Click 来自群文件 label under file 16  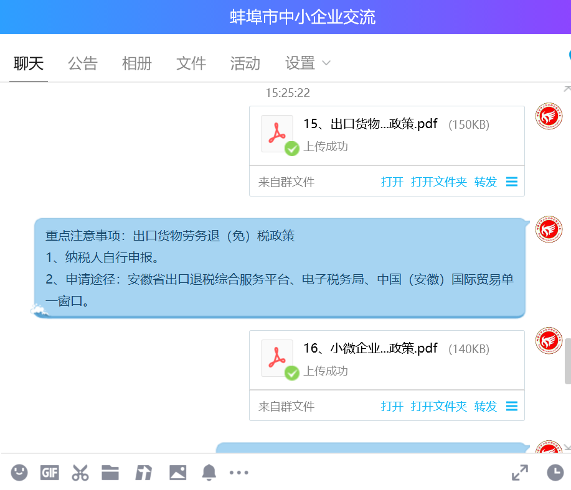[x=286, y=406]
